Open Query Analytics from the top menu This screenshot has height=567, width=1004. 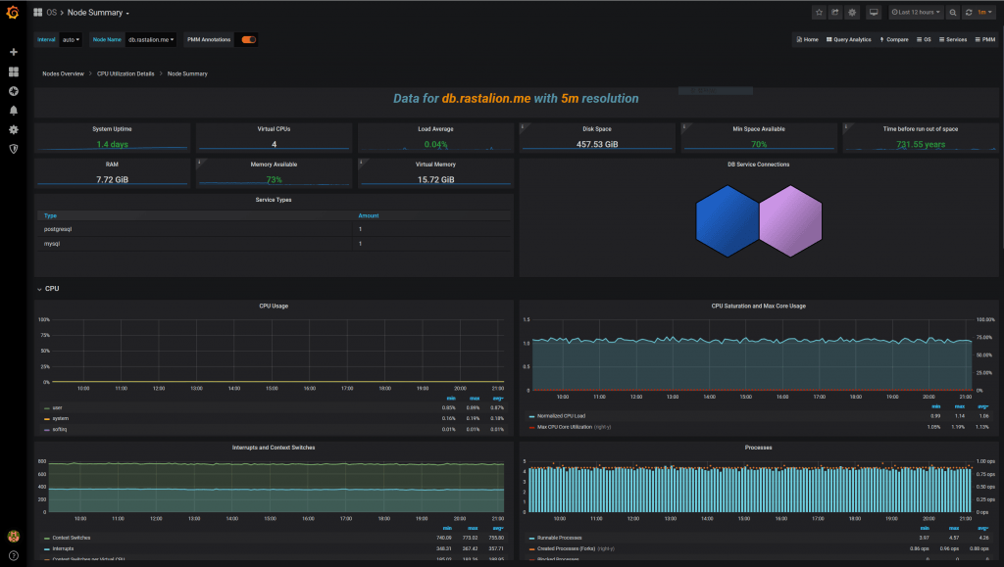pyautogui.click(x=848, y=40)
